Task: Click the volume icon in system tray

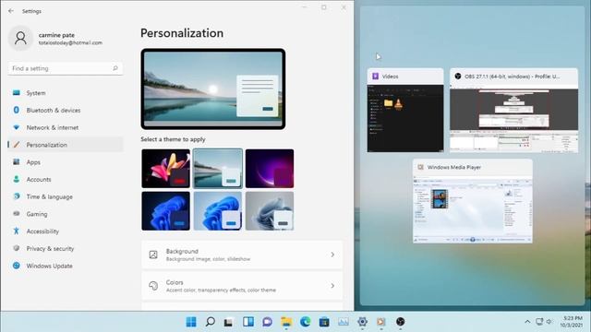Action: point(549,322)
